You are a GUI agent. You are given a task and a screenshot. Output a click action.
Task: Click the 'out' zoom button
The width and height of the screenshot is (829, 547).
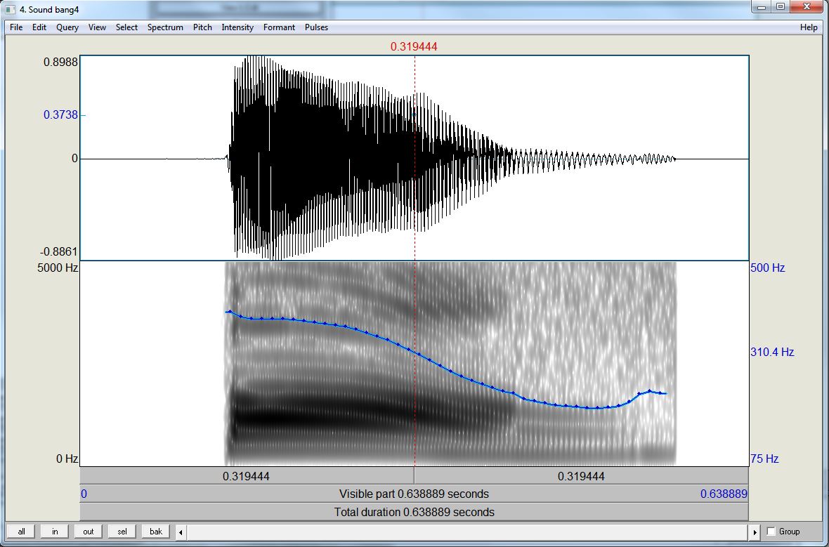coord(89,532)
